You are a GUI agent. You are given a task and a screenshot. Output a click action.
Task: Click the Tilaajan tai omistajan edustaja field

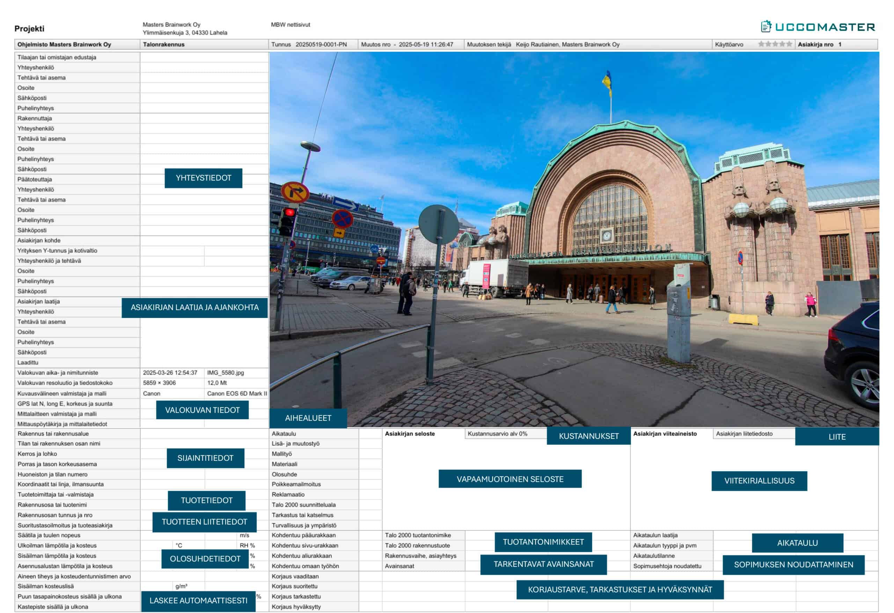[x=204, y=57]
